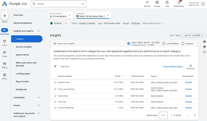Click the $200/day budget link
The height and width of the screenshot is (121, 207).
[135, 23]
